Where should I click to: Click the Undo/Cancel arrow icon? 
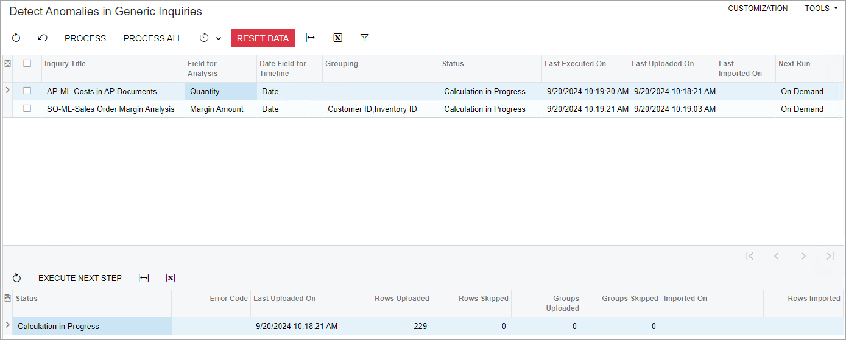tap(43, 38)
